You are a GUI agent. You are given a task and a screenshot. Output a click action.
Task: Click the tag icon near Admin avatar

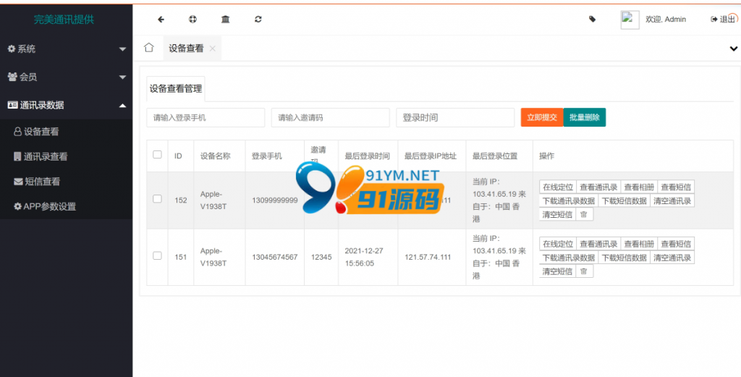592,20
